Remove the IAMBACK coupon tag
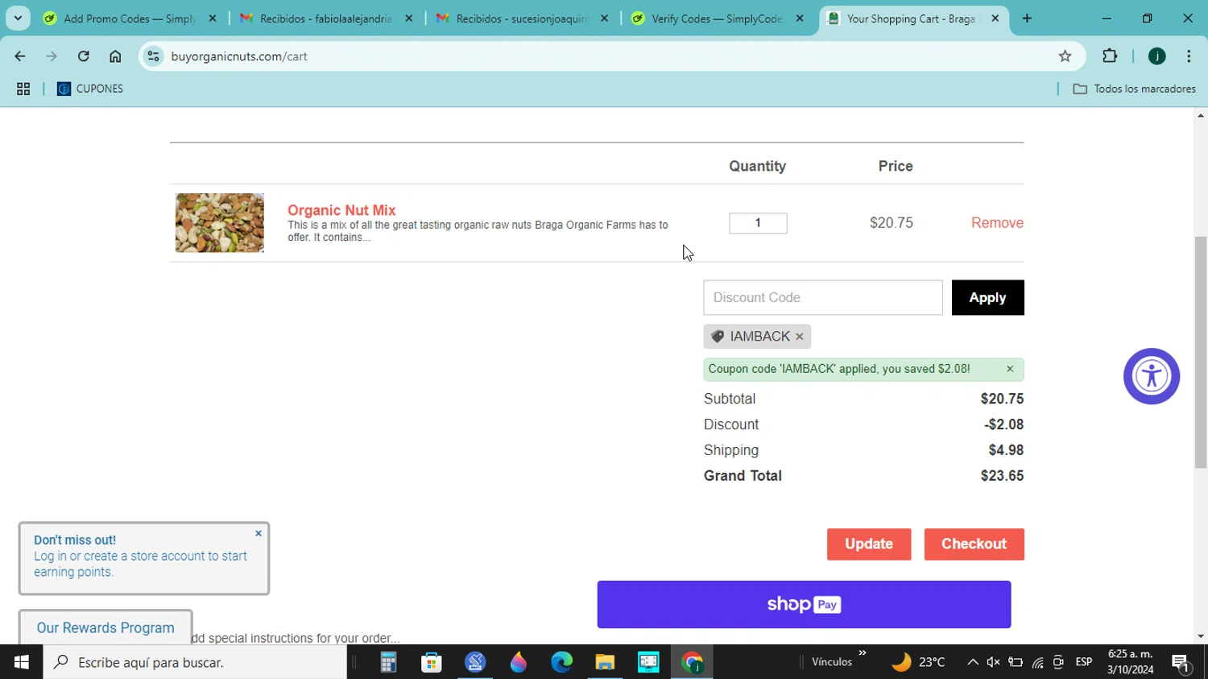 pyautogui.click(x=800, y=337)
